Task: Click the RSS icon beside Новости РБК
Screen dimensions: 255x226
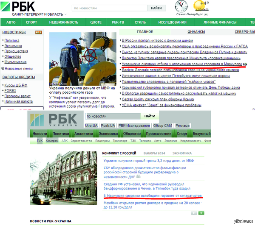Action: click(x=38, y=32)
